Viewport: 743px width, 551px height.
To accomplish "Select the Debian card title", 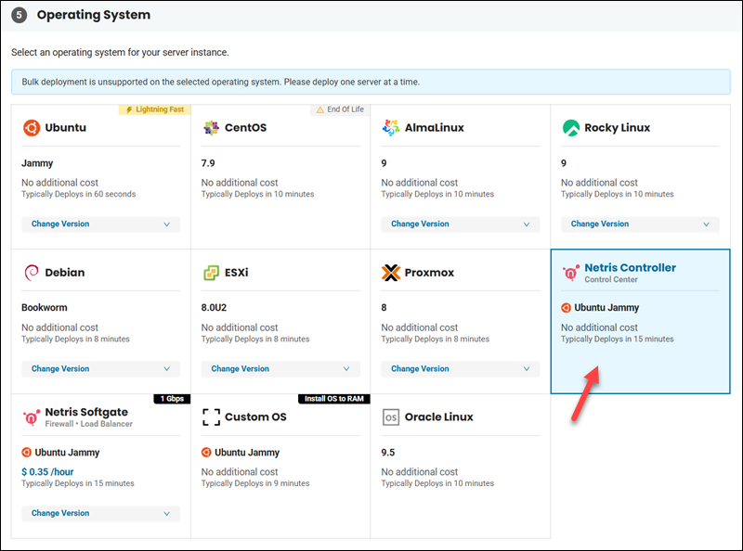I will point(65,273).
